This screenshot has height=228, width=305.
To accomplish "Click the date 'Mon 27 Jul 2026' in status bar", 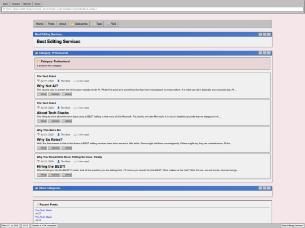I will [10, 226].
